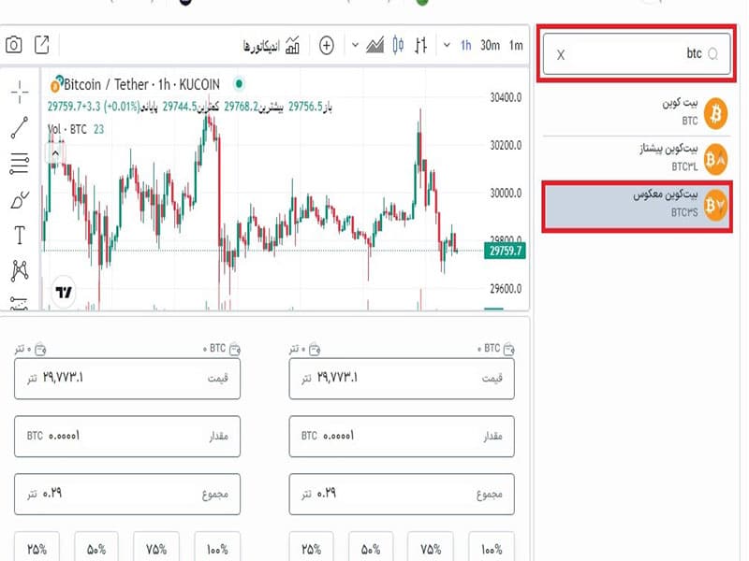Open the chart in a popup window
The image size is (749, 561).
pos(42,45)
